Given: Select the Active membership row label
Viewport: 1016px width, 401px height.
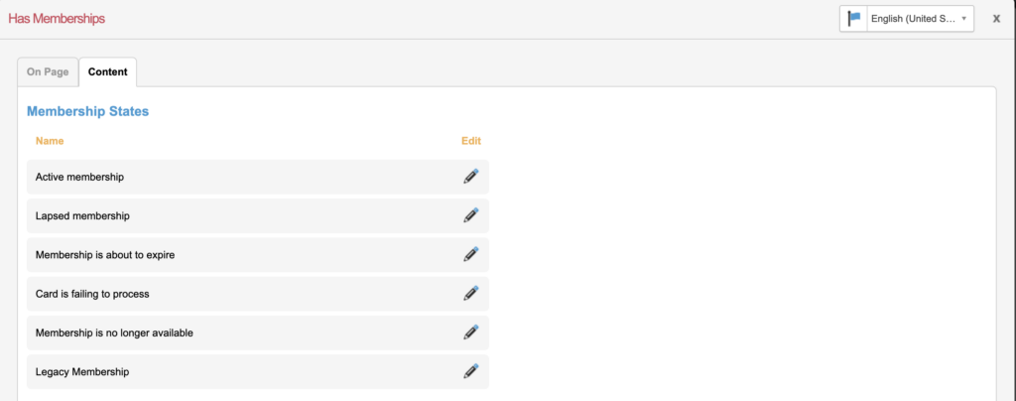Looking at the screenshot, I should click(x=79, y=177).
